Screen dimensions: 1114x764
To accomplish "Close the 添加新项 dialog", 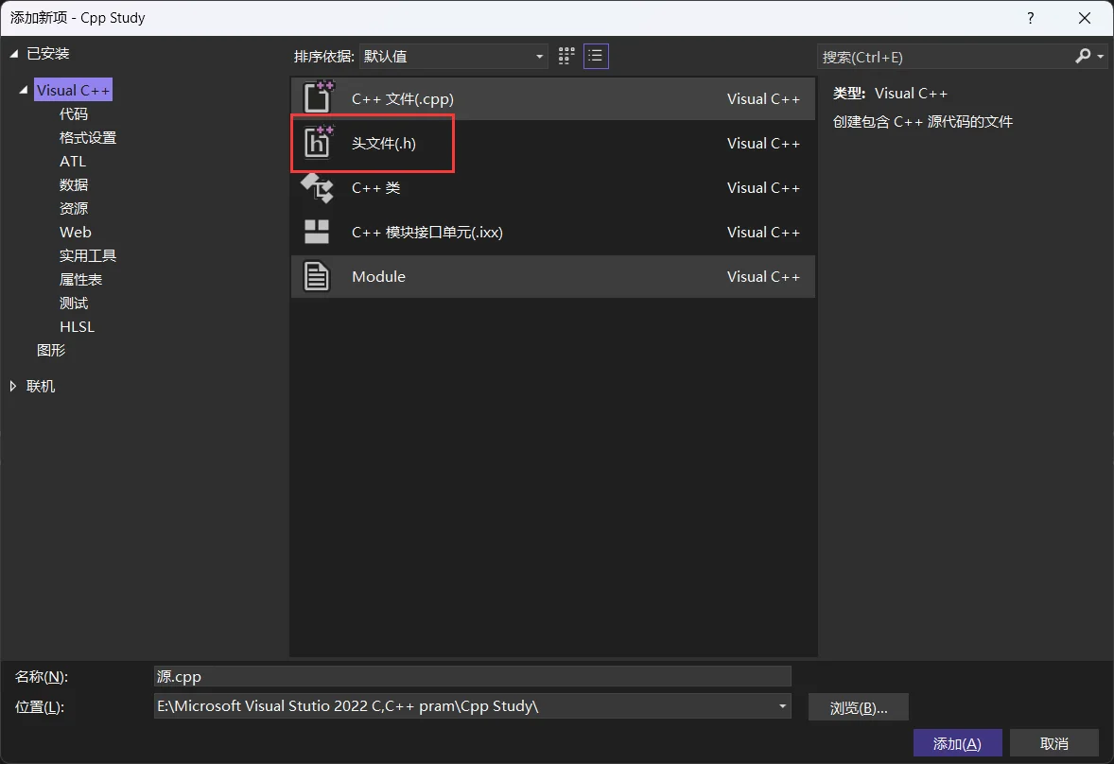I will click(1084, 18).
